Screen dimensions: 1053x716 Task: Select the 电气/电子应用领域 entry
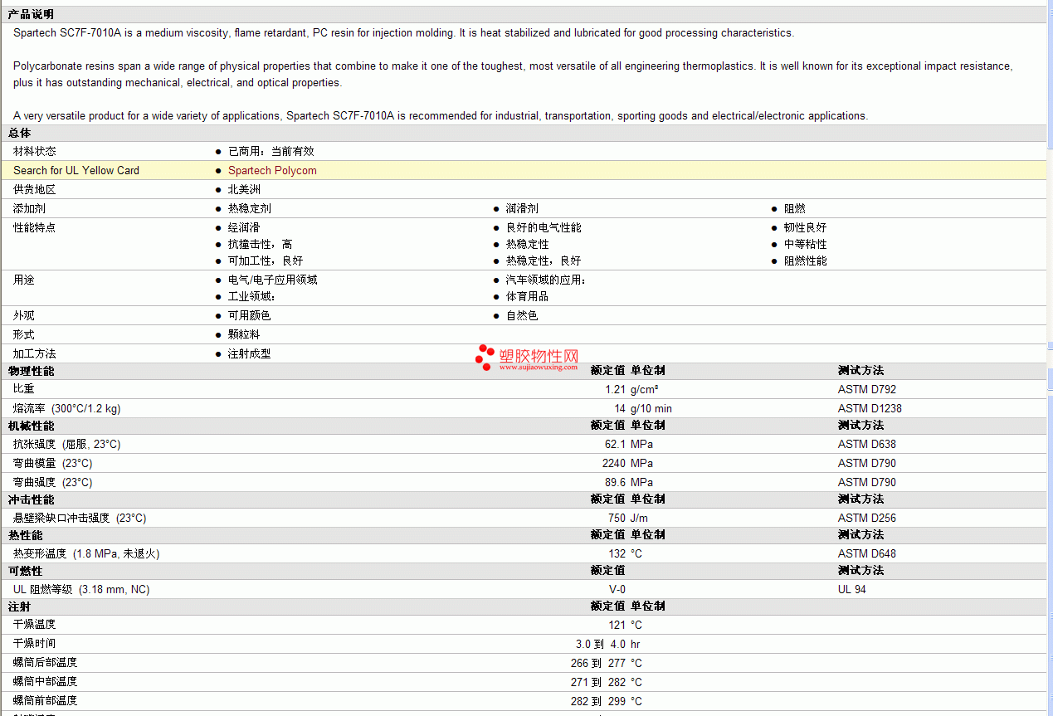273,280
